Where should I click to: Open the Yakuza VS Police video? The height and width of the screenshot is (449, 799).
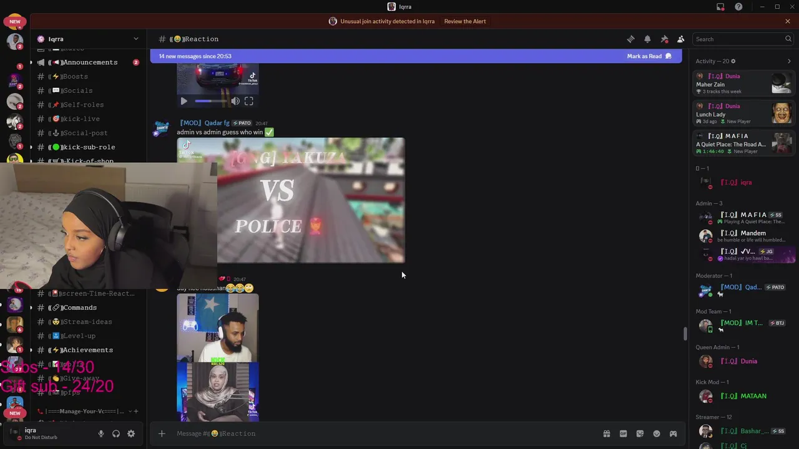(x=291, y=200)
